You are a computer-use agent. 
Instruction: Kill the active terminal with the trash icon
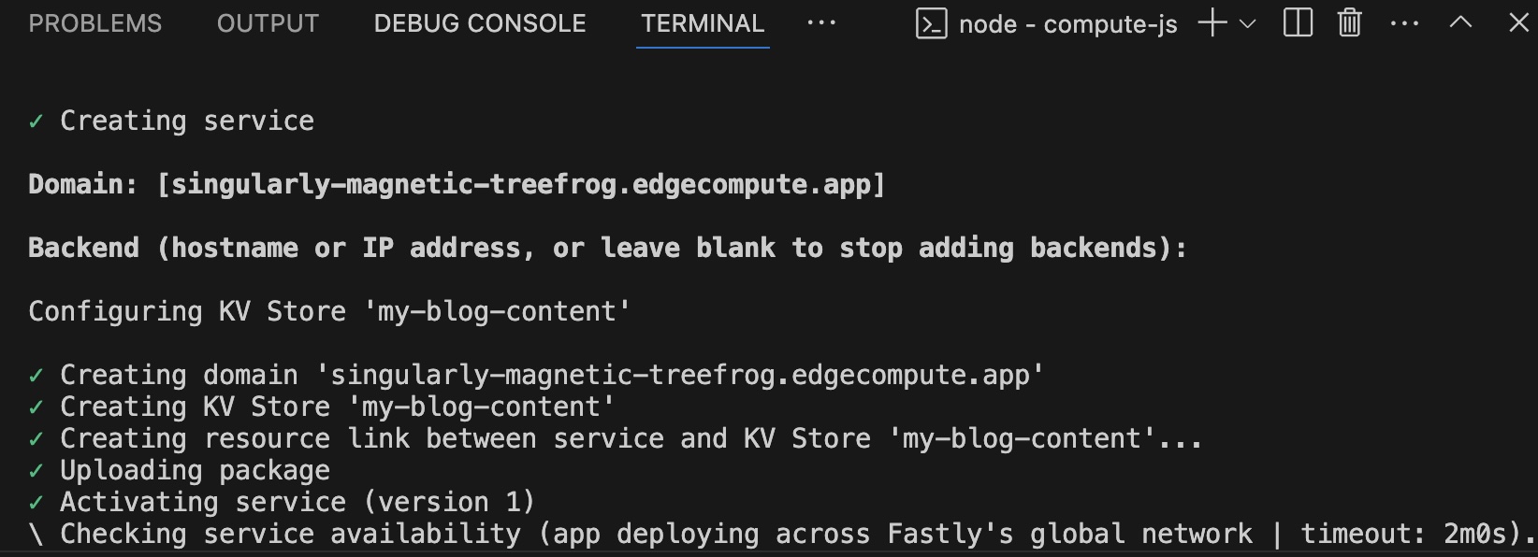pos(1348,23)
